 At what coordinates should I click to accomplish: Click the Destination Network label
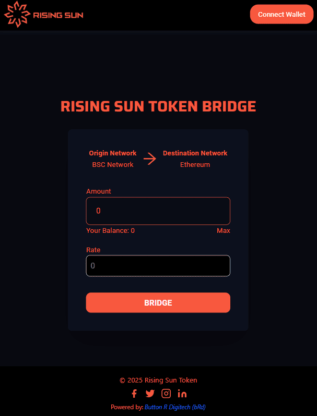coord(195,153)
